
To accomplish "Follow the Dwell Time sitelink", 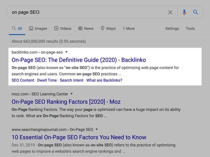I will pyautogui.click(x=47, y=80).
